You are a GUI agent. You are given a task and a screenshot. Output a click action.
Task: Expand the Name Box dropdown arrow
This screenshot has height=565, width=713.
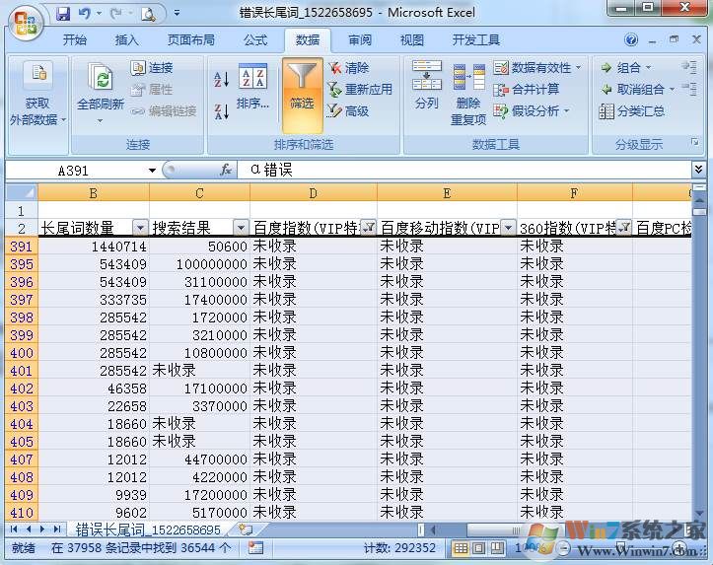[152, 171]
